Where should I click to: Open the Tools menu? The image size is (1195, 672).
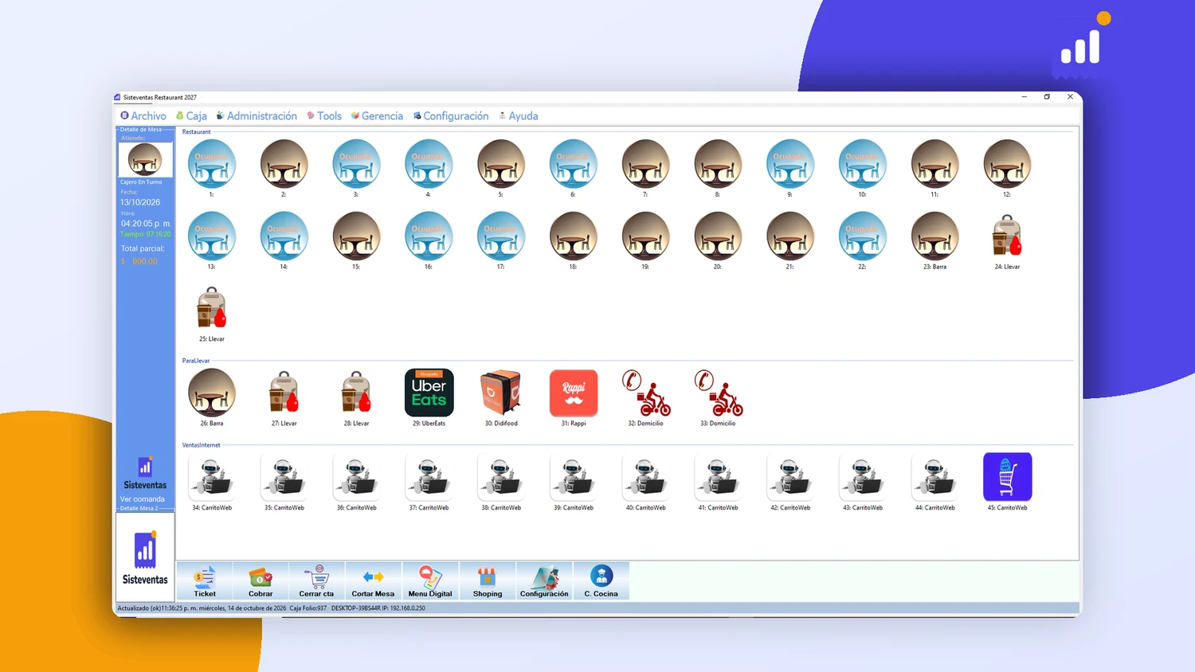click(324, 116)
